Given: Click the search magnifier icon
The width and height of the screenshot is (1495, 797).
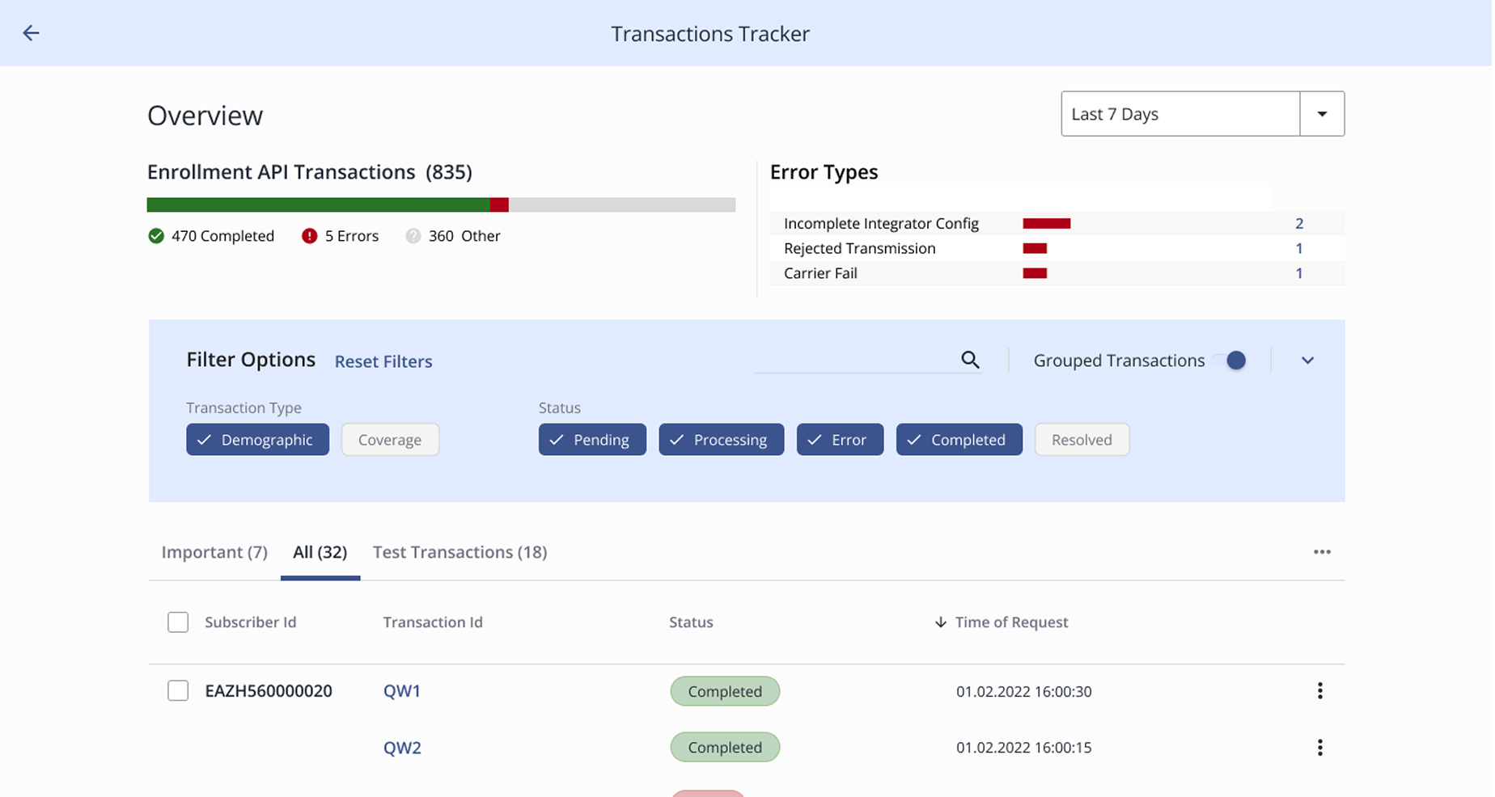Looking at the screenshot, I should pyautogui.click(x=970, y=360).
